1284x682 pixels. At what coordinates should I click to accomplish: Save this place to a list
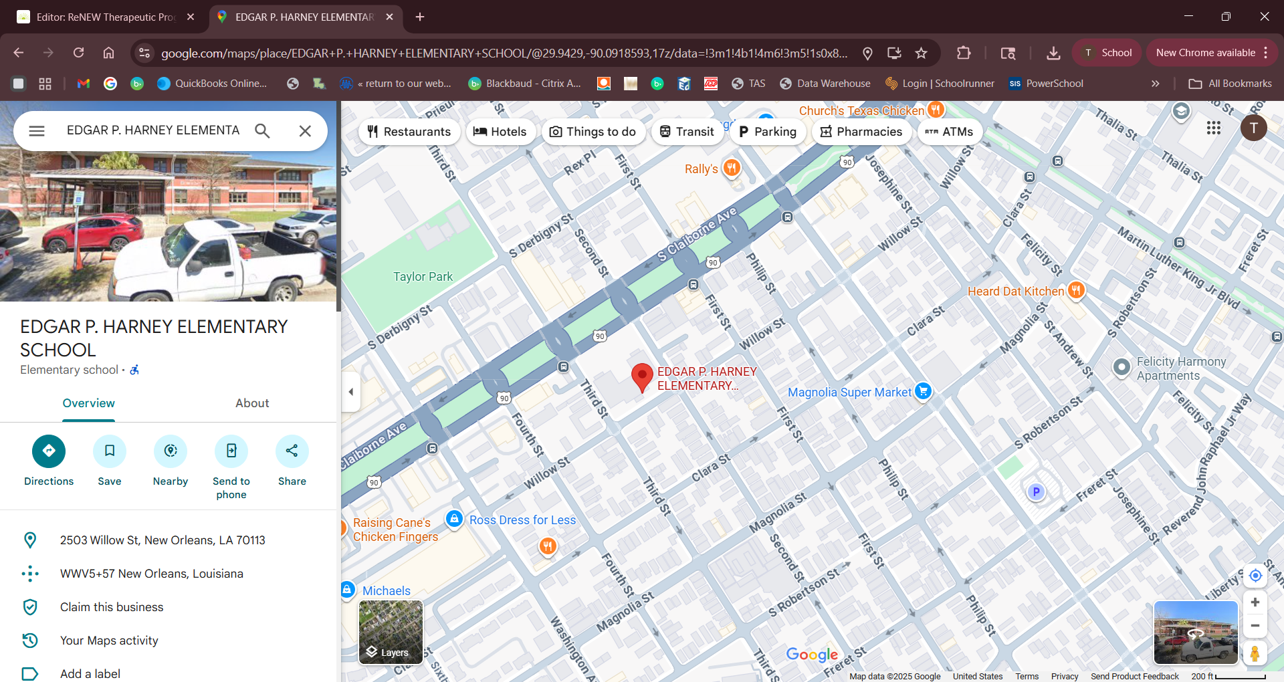coord(110,461)
